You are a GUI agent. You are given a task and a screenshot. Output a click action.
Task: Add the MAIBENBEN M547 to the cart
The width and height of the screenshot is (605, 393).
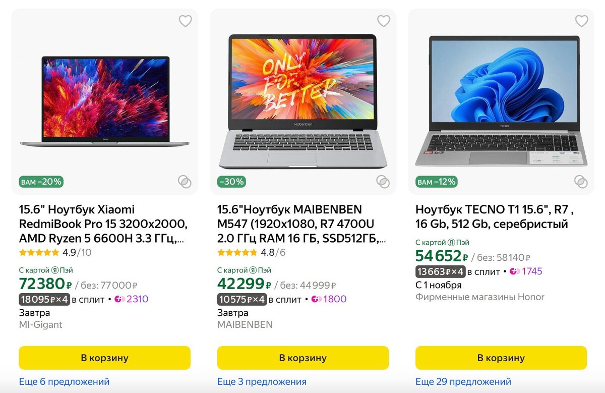(302, 357)
